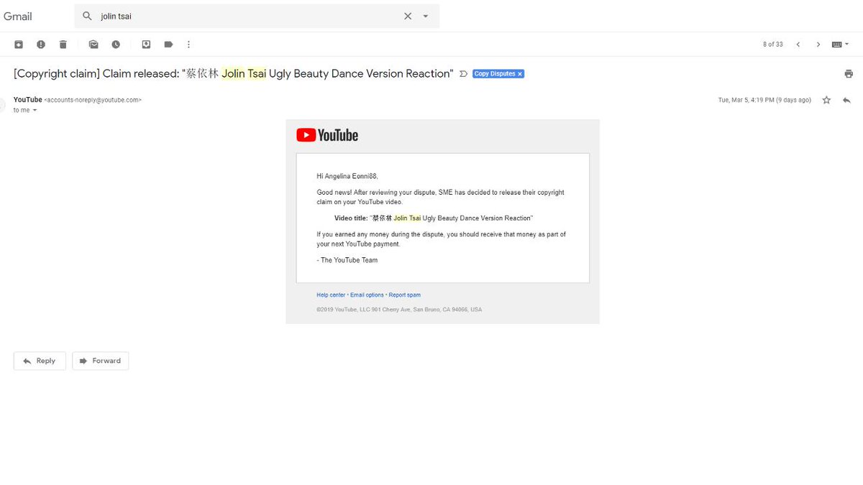Viewport: 863px width, 485px height.
Task: Open the input tools keyboard icon
Action: [x=836, y=45]
